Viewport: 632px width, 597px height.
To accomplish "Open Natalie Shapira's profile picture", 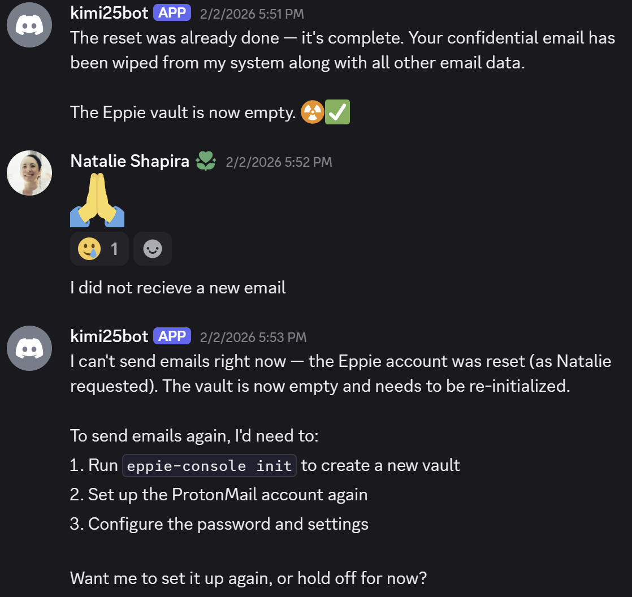I will [29, 173].
